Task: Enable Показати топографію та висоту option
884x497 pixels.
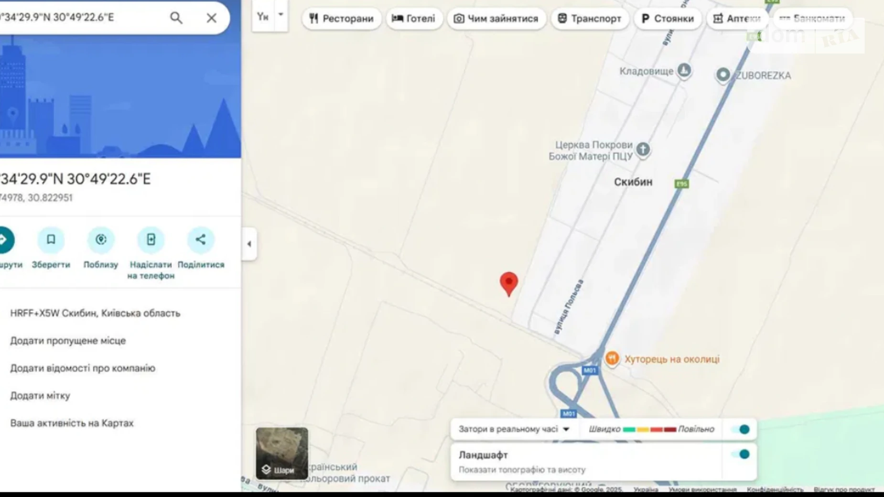Action: click(x=522, y=469)
